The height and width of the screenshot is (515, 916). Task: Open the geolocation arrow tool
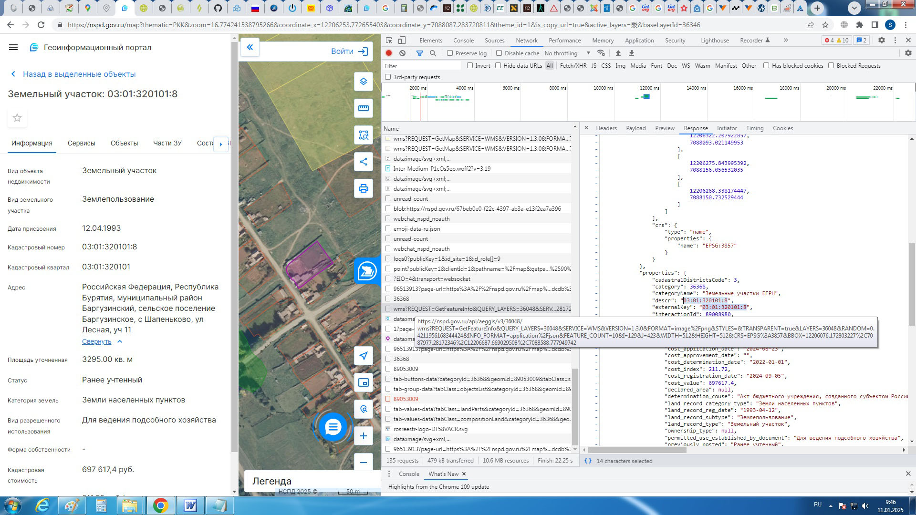[363, 356]
